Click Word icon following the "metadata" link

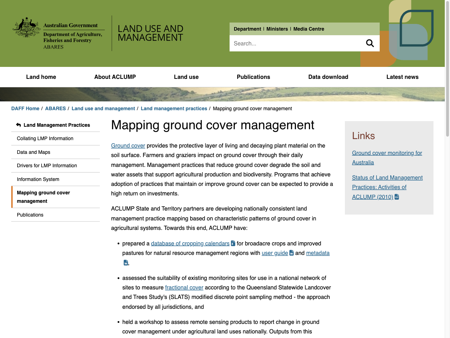(126, 262)
